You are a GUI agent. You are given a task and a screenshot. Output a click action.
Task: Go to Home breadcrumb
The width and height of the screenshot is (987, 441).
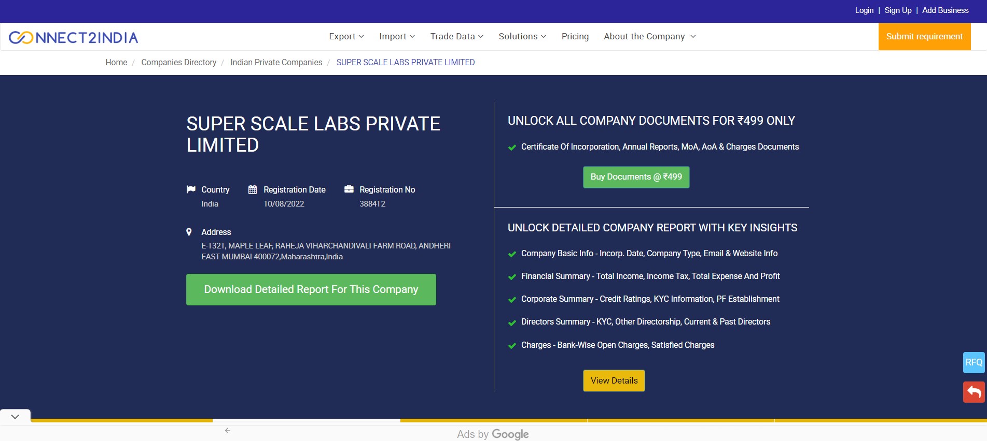(116, 62)
